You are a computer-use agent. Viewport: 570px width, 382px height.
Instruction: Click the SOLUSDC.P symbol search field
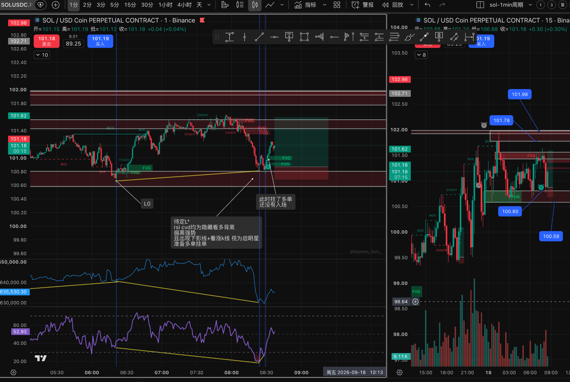coord(17,5)
